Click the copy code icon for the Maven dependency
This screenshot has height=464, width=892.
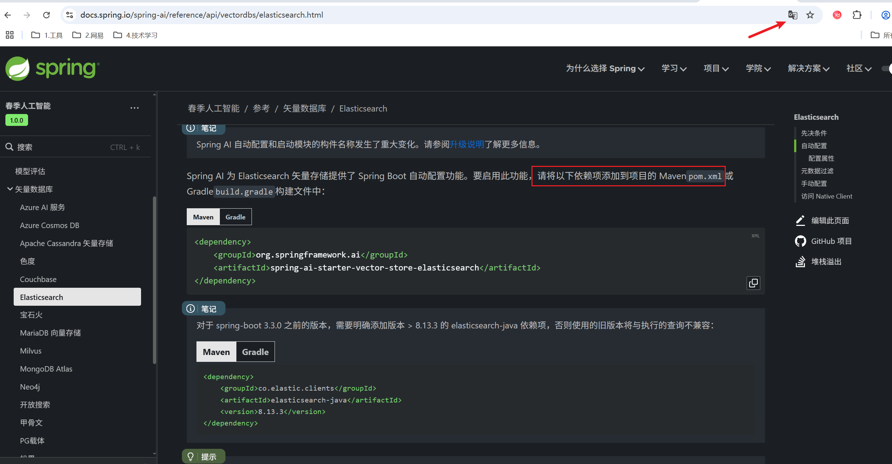click(x=753, y=283)
